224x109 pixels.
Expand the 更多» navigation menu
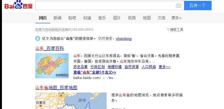[176, 18]
